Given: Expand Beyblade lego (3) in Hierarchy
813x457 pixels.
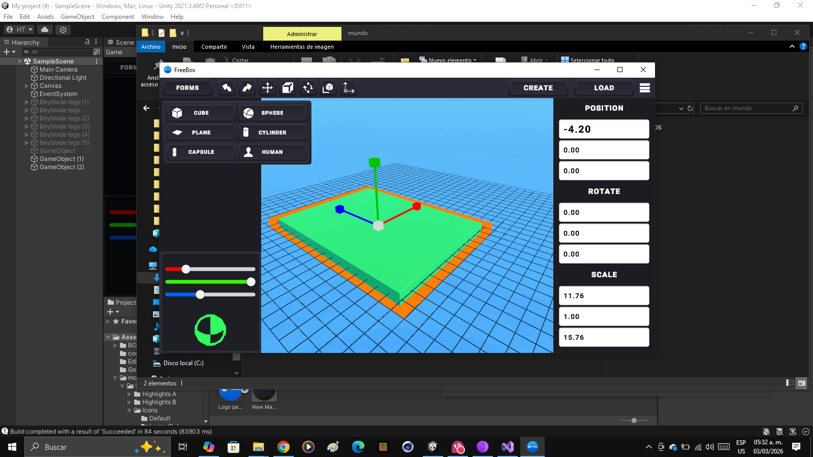Looking at the screenshot, I should coord(27,126).
